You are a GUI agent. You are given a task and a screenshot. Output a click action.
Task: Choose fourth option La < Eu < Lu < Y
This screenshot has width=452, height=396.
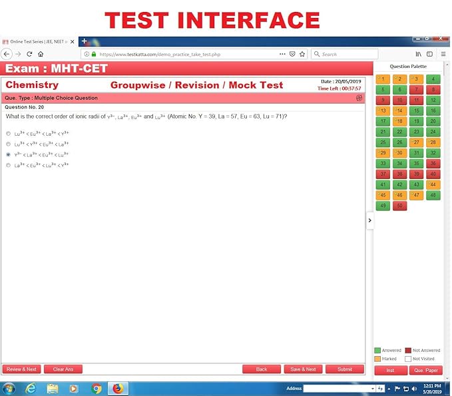pyautogui.click(x=9, y=165)
